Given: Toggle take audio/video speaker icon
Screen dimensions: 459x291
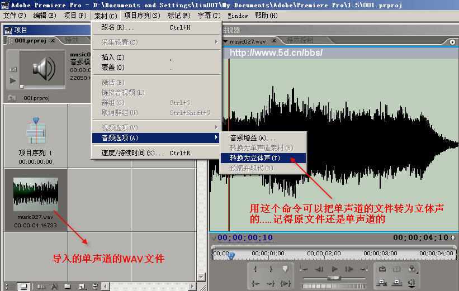Looking at the screenshot, I should [x=411, y=283].
